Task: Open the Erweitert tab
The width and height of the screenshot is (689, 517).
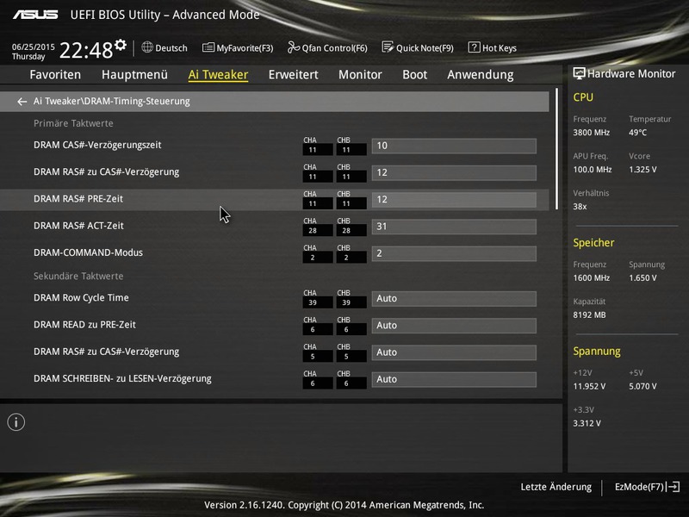Action: 293,75
